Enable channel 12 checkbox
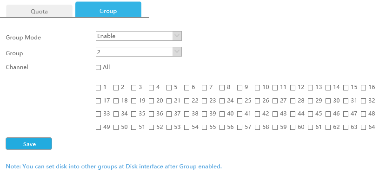Image resolution: width=379 pixels, height=173 pixels. click(x=293, y=88)
